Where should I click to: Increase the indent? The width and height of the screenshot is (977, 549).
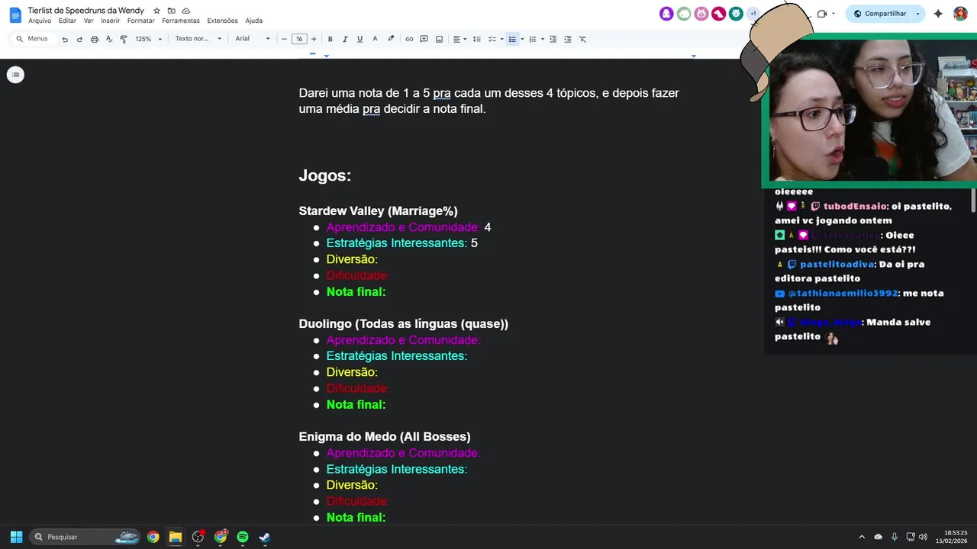point(567,39)
